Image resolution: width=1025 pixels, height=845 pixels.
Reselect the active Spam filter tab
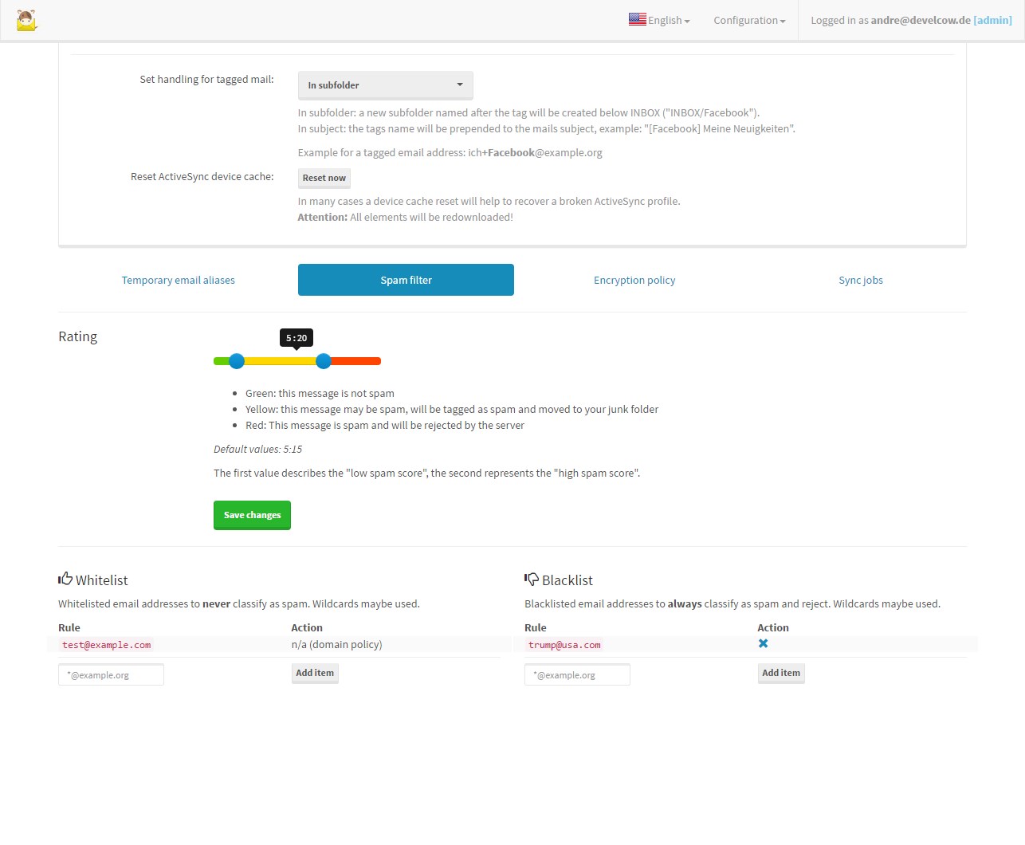406,280
